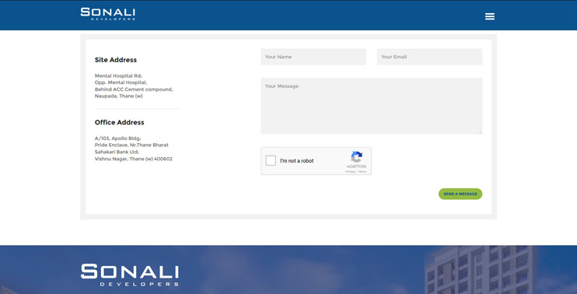This screenshot has height=294, width=577.
Task: Click the text "Vishnu Nagar, Thane (w) 400602"
Action: pos(134,159)
